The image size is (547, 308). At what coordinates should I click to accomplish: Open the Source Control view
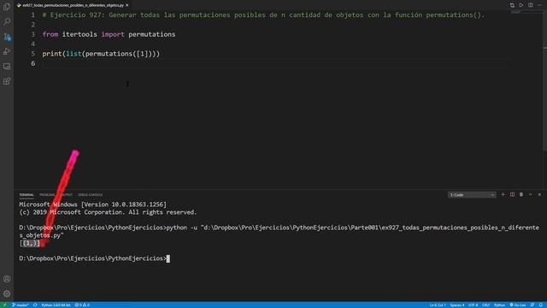(x=7, y=37)
